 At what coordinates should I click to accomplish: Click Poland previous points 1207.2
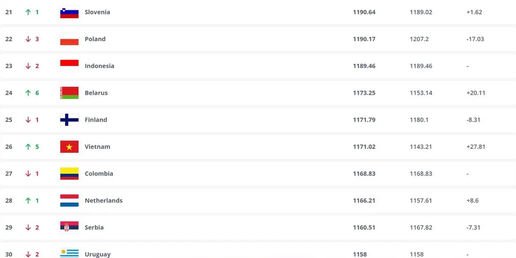point(421,39)
